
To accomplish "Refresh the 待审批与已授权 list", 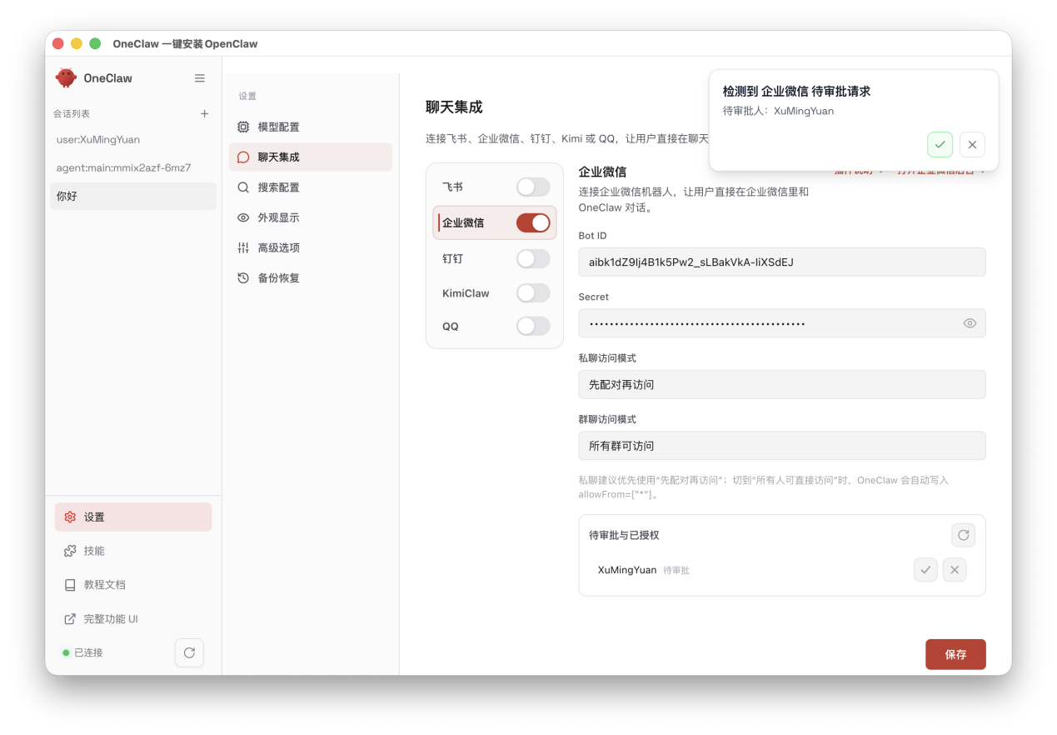I will [x=963, y=535].
